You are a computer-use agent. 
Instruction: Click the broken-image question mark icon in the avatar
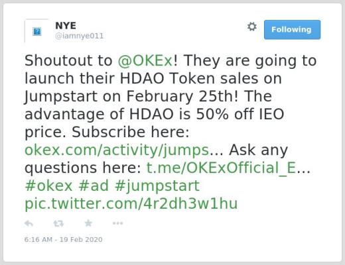tap(36, 31)
